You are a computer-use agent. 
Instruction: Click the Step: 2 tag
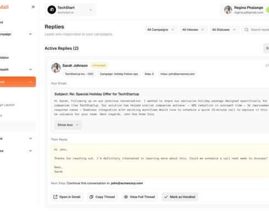149,74
